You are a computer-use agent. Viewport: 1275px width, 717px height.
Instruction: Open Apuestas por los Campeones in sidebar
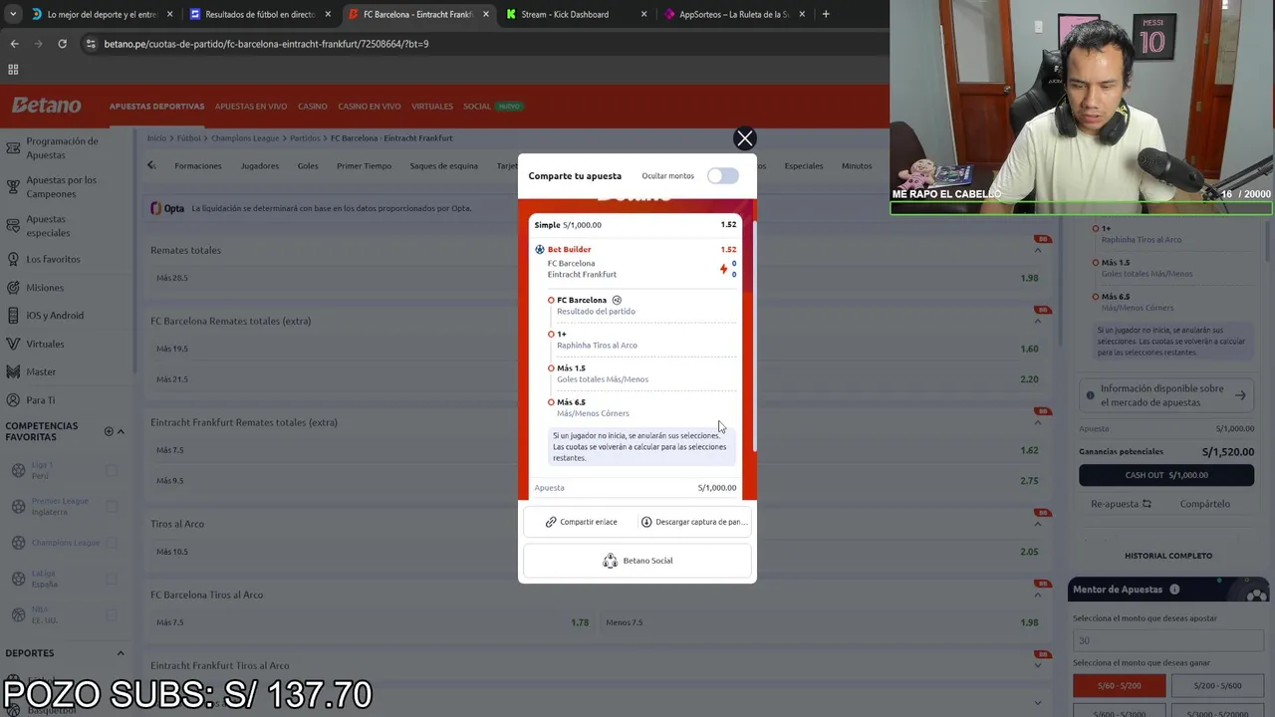click(61, 186)
